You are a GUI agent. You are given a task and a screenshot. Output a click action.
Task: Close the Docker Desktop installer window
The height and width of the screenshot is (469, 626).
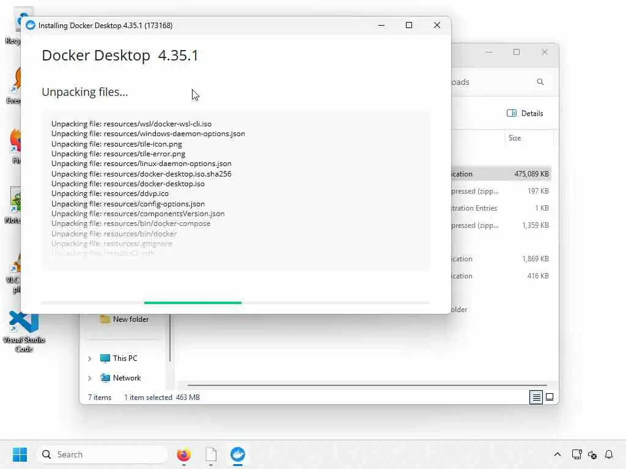[436, 25]
